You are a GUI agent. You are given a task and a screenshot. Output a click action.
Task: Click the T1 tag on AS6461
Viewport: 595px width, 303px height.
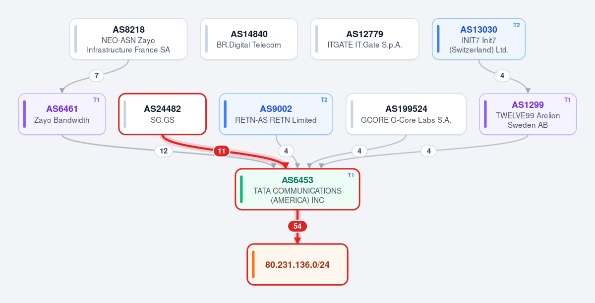(97, 100)
